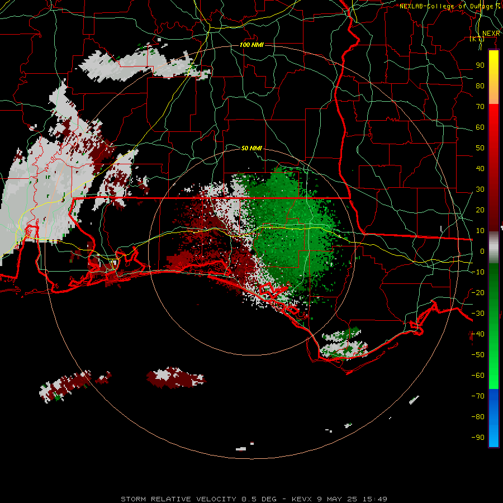
Task: Click the "0" value on the velocity scale
Action: [x=482, y=251]
